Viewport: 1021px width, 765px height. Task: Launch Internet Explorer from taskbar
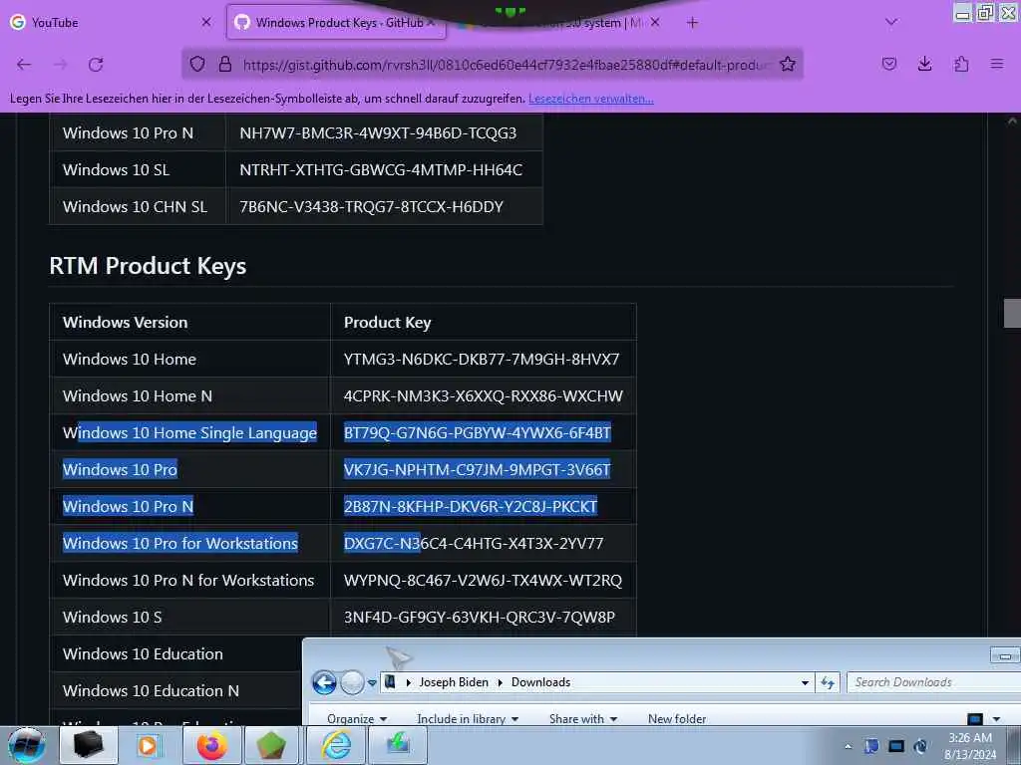point(336,745)
